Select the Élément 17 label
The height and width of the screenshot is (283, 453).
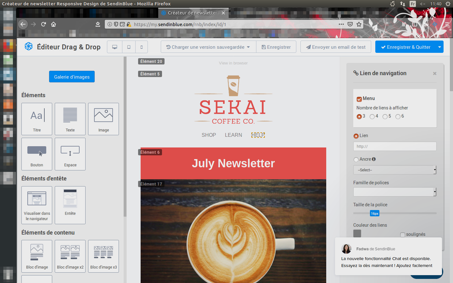tap(151, 184)
